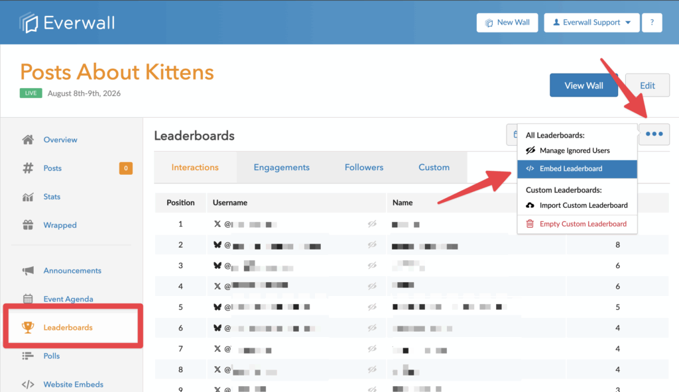Select Embed Leaderboard menu item
The image size is (679, 392).
(x=578, y=169)
